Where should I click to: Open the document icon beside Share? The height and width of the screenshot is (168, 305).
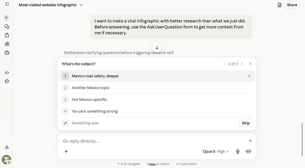[x=279, y=5]
